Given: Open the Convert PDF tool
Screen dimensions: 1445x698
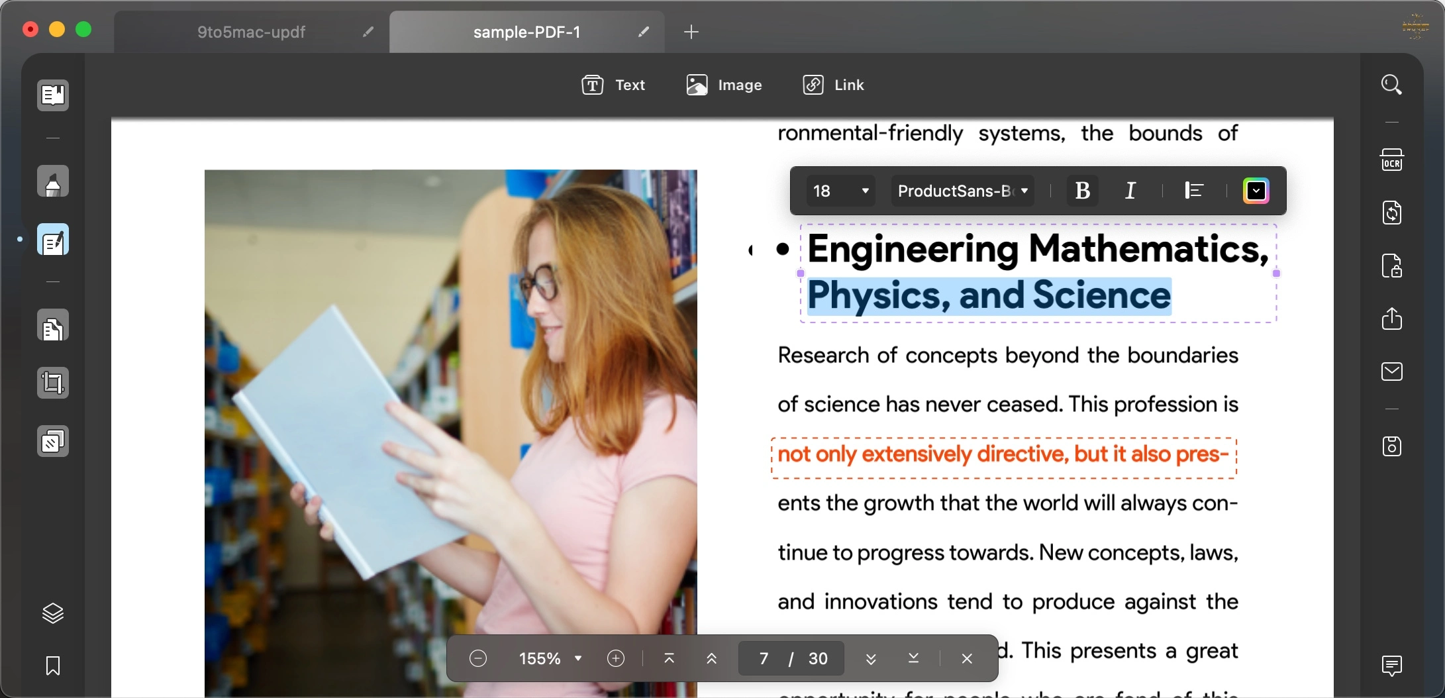Looking at the screenshot, I should click(x=1391, y=213).
